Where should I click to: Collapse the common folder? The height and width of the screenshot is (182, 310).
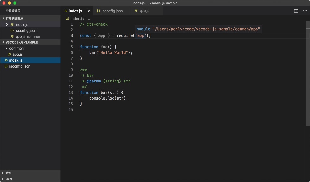click(x=7, y=48)
